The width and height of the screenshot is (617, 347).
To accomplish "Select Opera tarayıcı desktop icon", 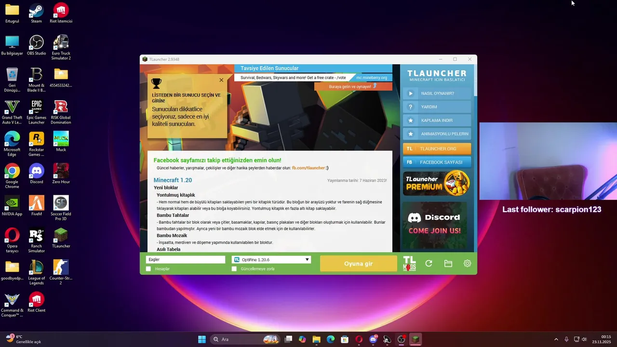I will pos(12,240).
